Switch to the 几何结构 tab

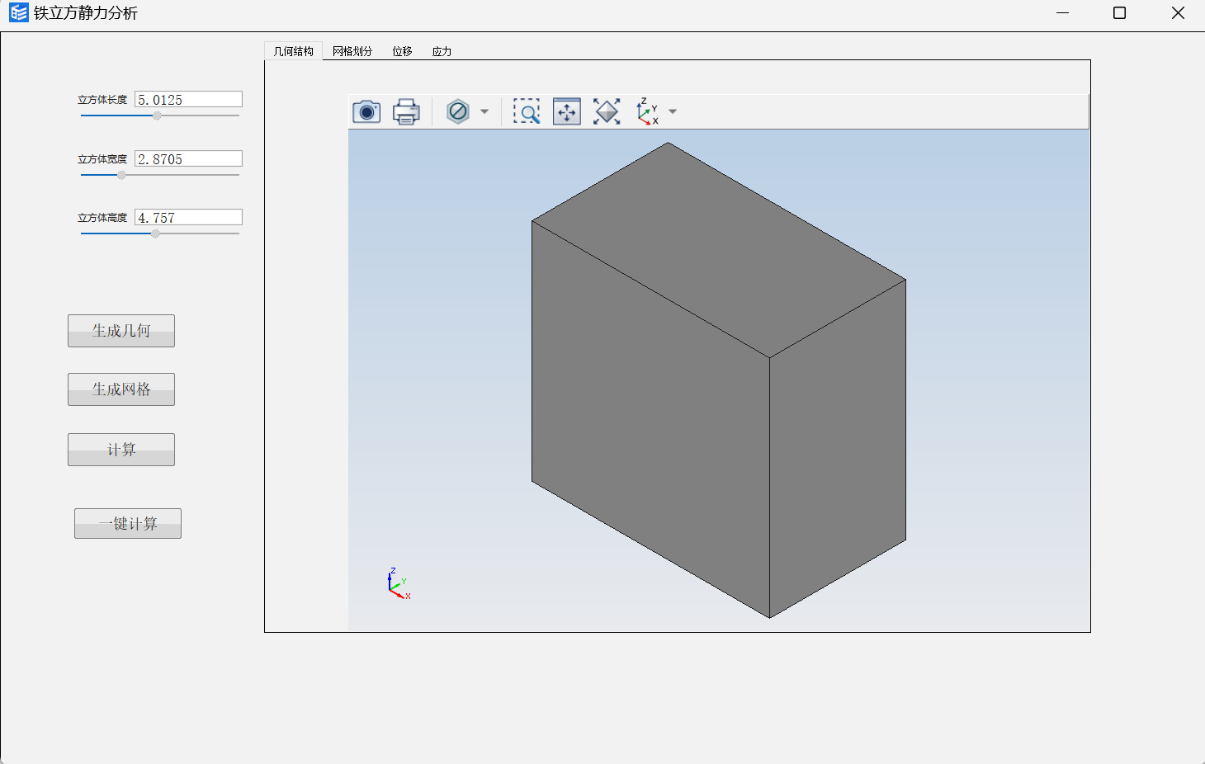coord(294,51)
